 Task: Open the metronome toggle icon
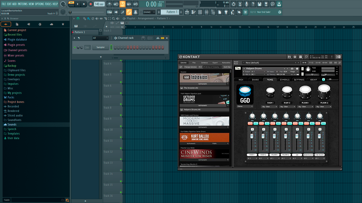(109, 4)
